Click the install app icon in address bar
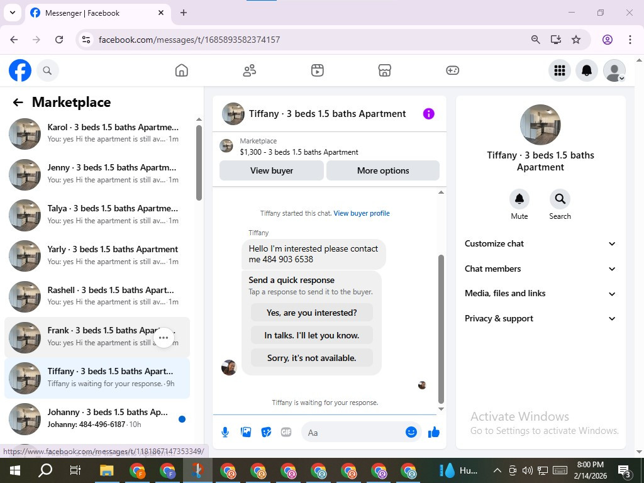The height and width of the screenshot is (483, 644). [556, 40]
